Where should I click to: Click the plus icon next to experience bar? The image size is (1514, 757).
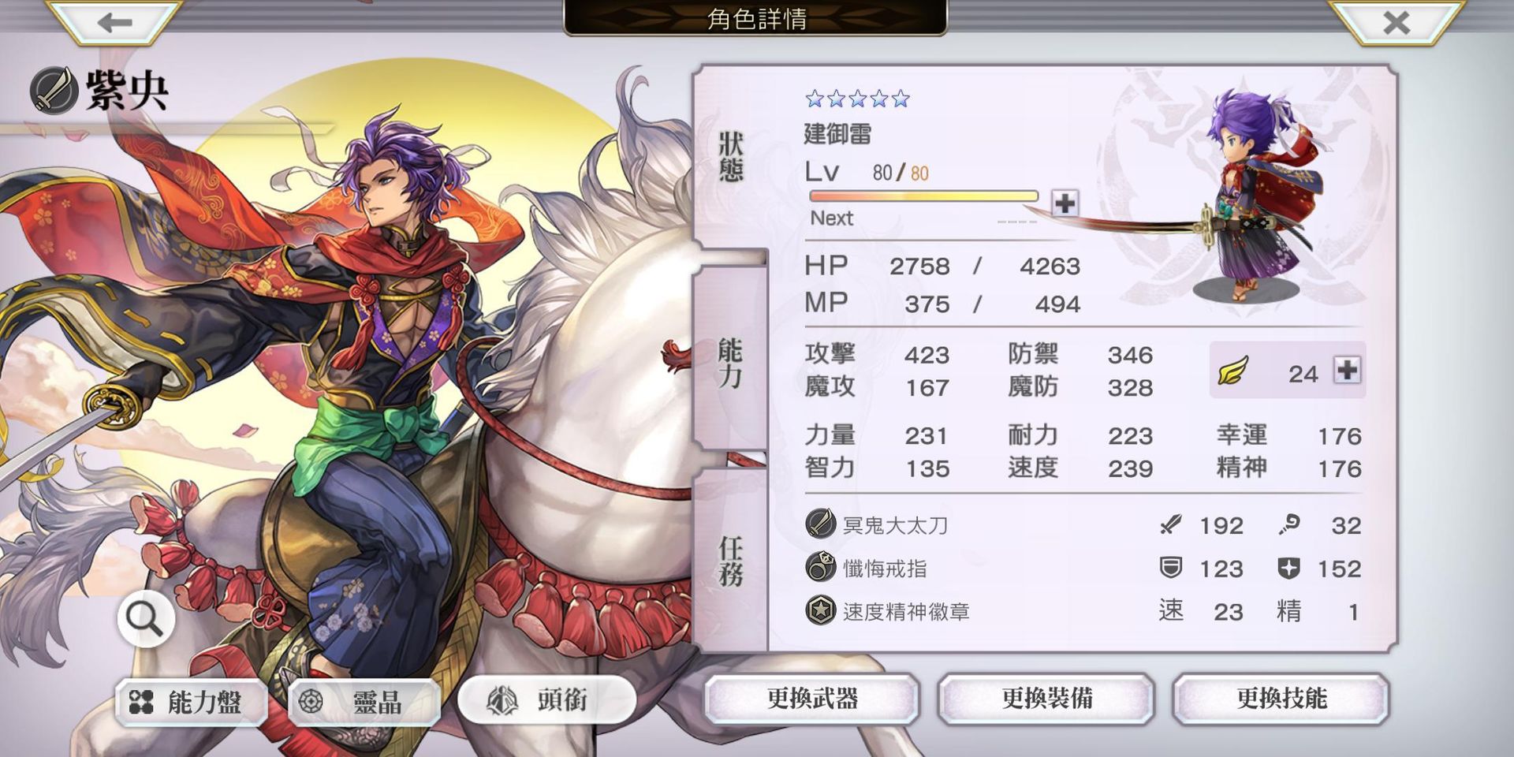(x=1065, y=203)
